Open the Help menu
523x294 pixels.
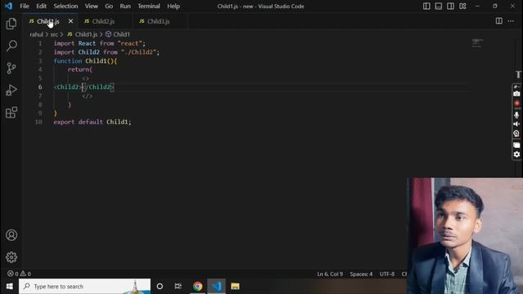[x=173, y=6]
